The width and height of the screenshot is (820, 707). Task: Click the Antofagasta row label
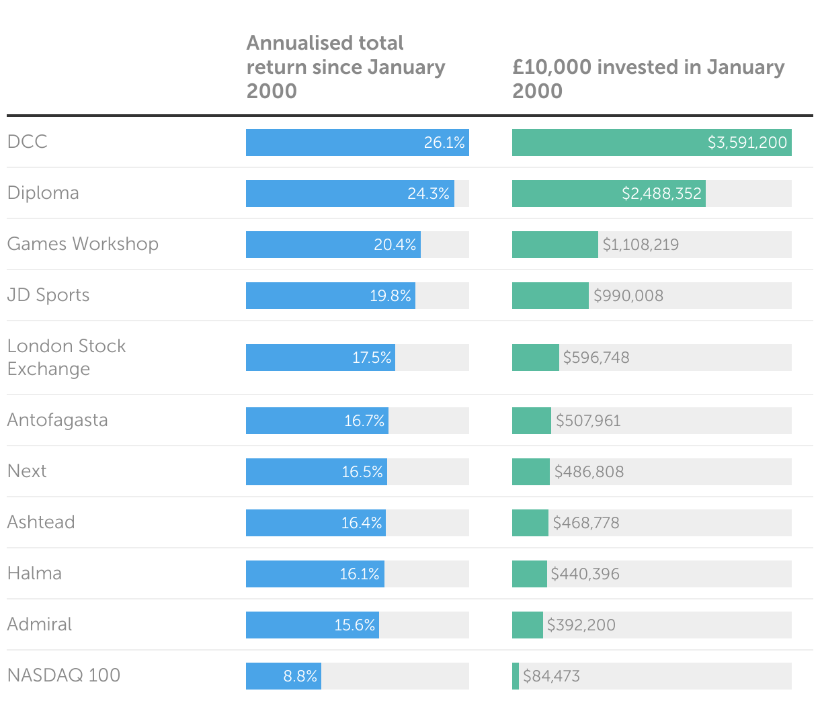(57, 420)
